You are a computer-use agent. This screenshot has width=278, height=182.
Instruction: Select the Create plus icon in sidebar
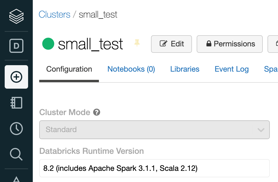pyautogui.click(x=16, y=77)
